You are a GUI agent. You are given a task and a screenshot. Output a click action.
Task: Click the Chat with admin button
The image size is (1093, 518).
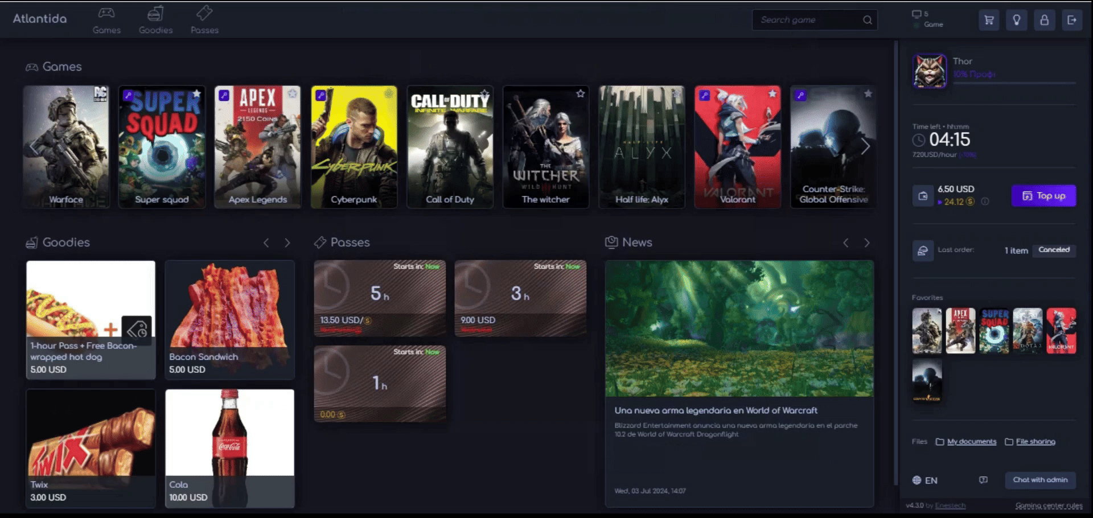[1040, 480]
